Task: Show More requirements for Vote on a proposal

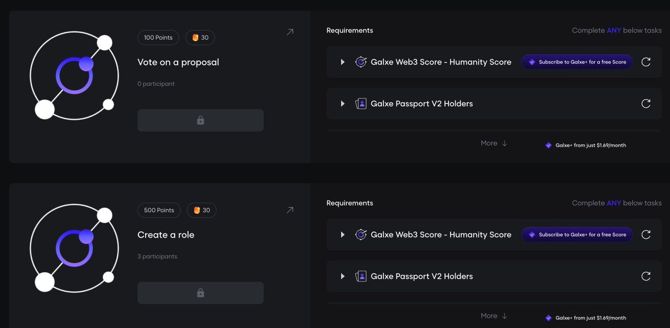Action: [494, 143]
